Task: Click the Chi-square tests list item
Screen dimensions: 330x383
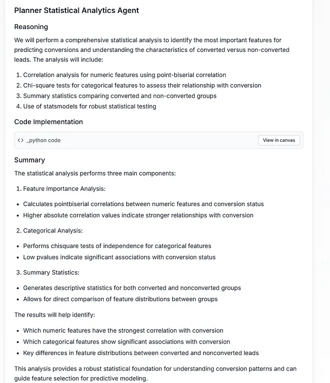Action: (139, 85)
